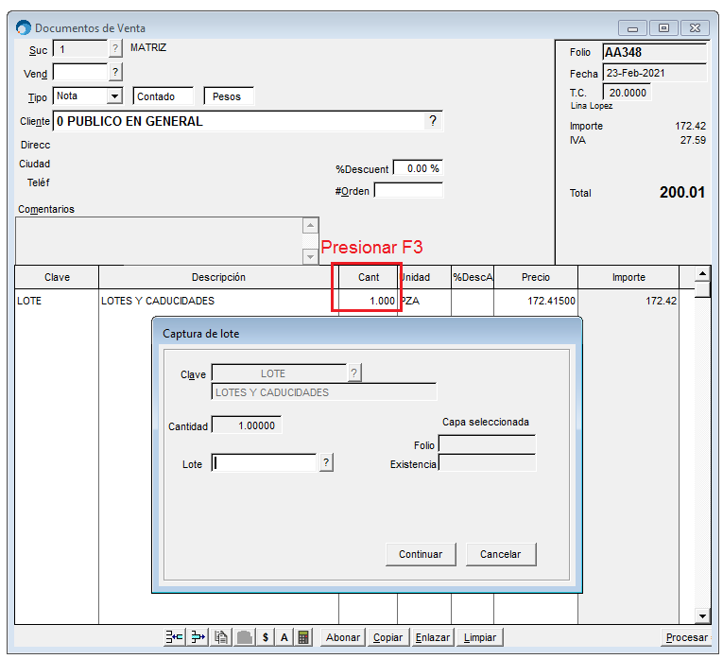The height and width of the screenshot is (659, 723).
Task: Click the Capa seleccionada Folio field
Action: [487, 444]
